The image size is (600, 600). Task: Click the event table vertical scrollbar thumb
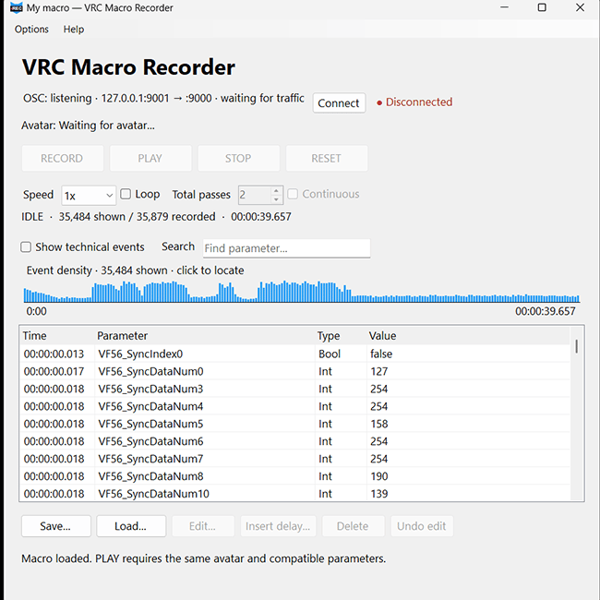tap(577, 346)
